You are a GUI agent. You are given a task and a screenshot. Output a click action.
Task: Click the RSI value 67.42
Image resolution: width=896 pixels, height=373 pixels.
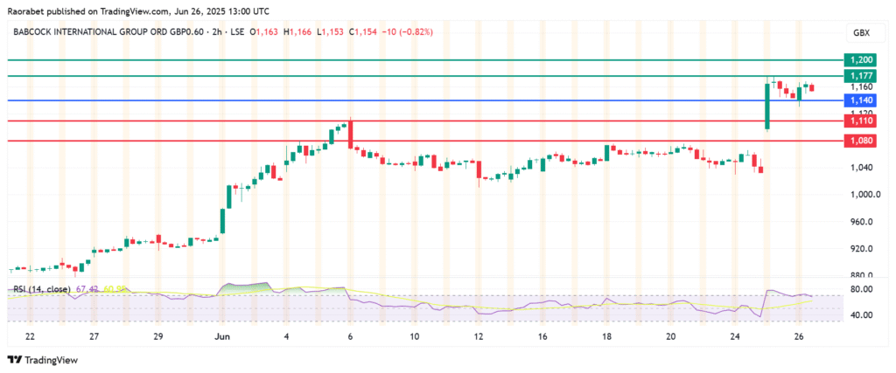85,289
